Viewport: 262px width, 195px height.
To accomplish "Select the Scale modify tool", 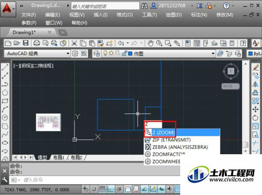I will (256, 126).
